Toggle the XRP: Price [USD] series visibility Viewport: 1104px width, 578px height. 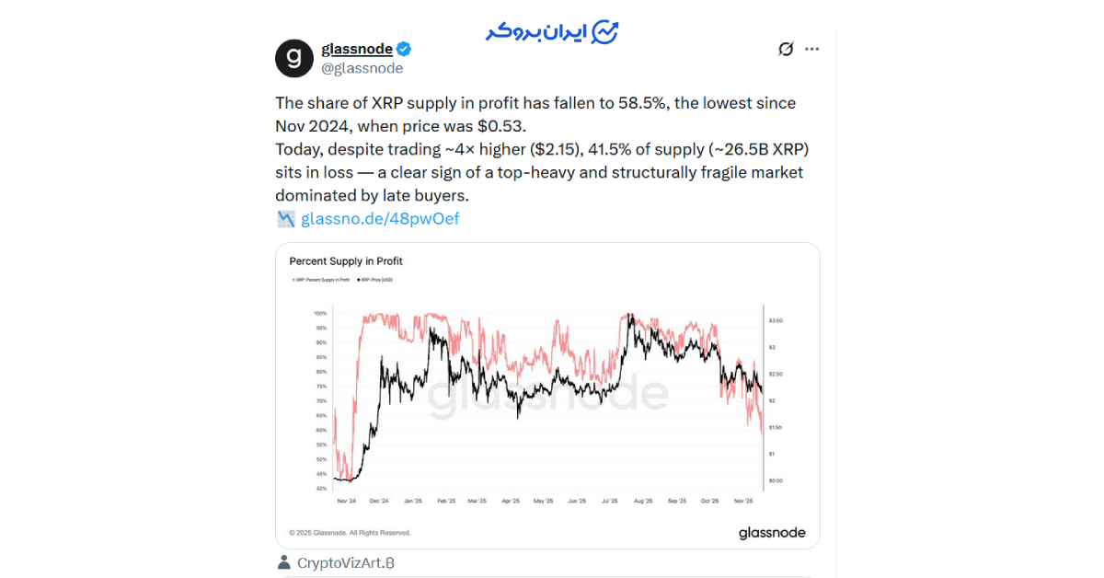pyautogui.click(x=377, y=279)
